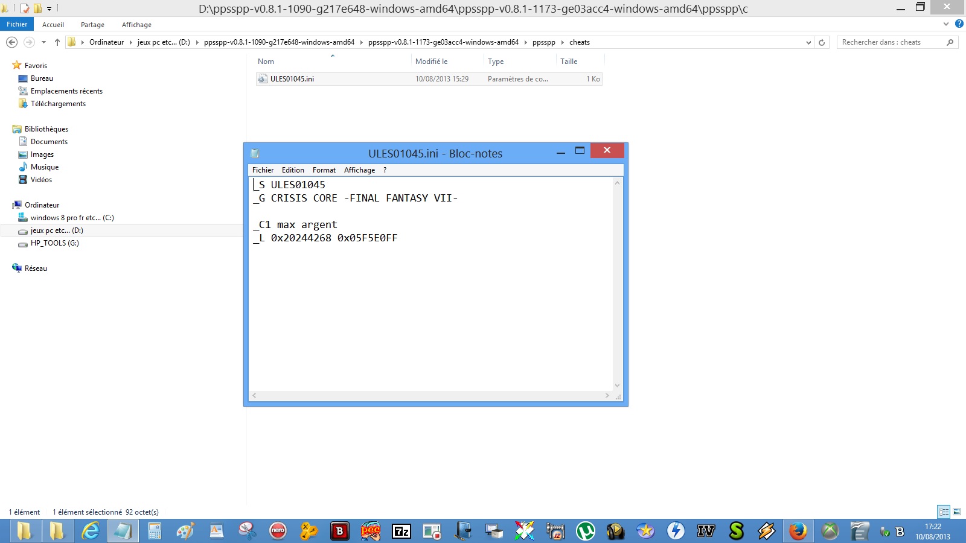Launch Internet Explorer from the taskbar
This screenshot has width=966, height=543.
point(91,531)
